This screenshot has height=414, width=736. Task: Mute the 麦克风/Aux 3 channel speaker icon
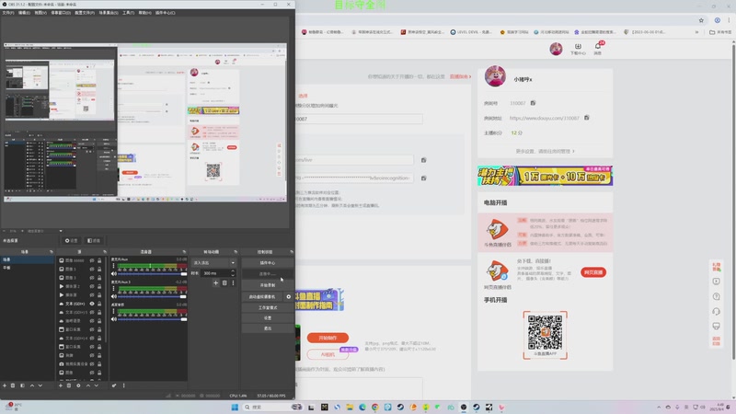114,296
